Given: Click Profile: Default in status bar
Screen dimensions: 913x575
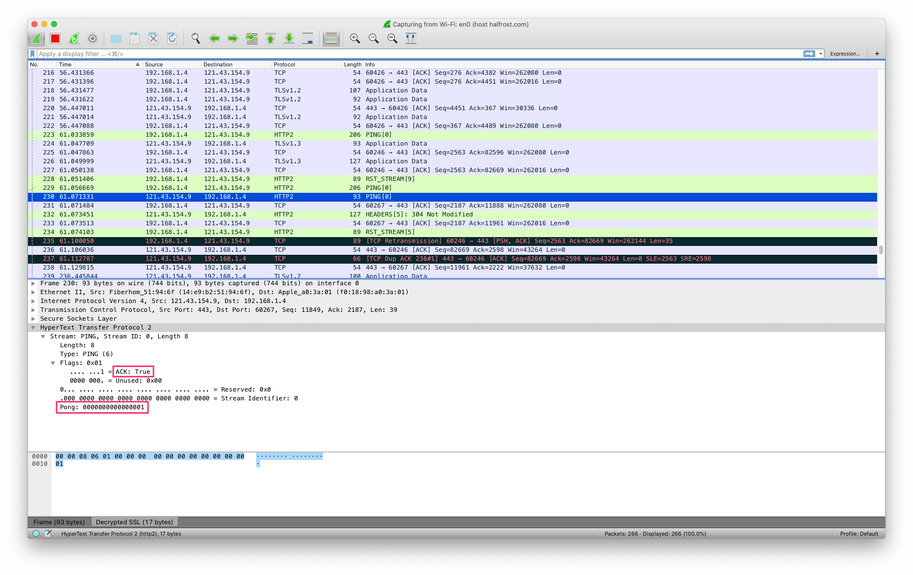Looking at the screenshot, I should pyautogui.click(x=859, y=534).
